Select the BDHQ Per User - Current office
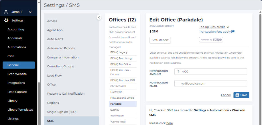This screenshot has width=262, height=125. tap(123, 72)
